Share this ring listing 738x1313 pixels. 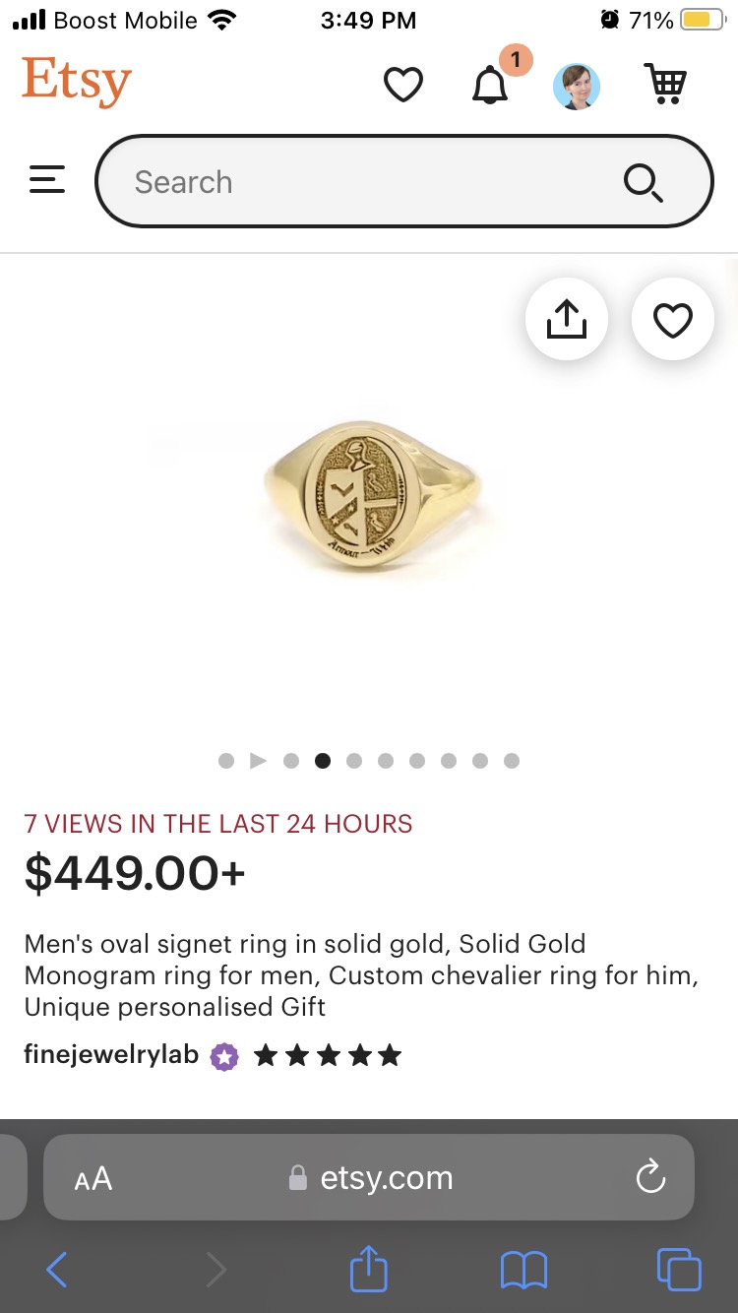pos(566,319)
